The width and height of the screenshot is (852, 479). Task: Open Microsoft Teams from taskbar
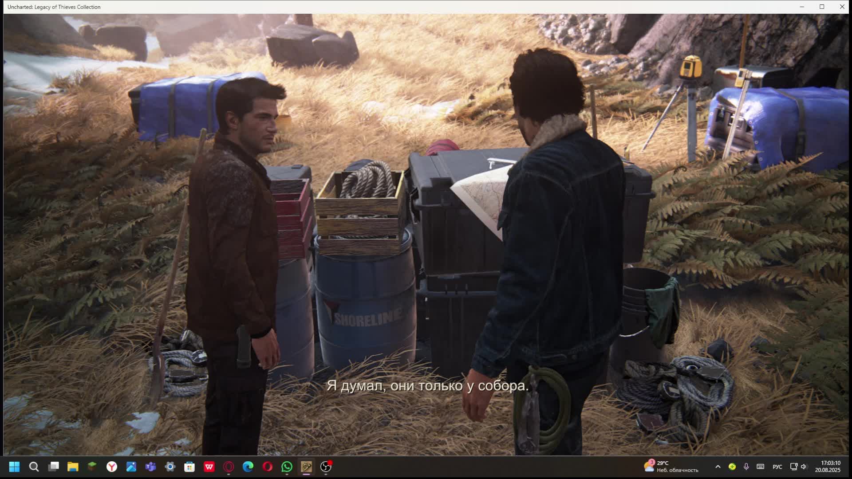150,467
